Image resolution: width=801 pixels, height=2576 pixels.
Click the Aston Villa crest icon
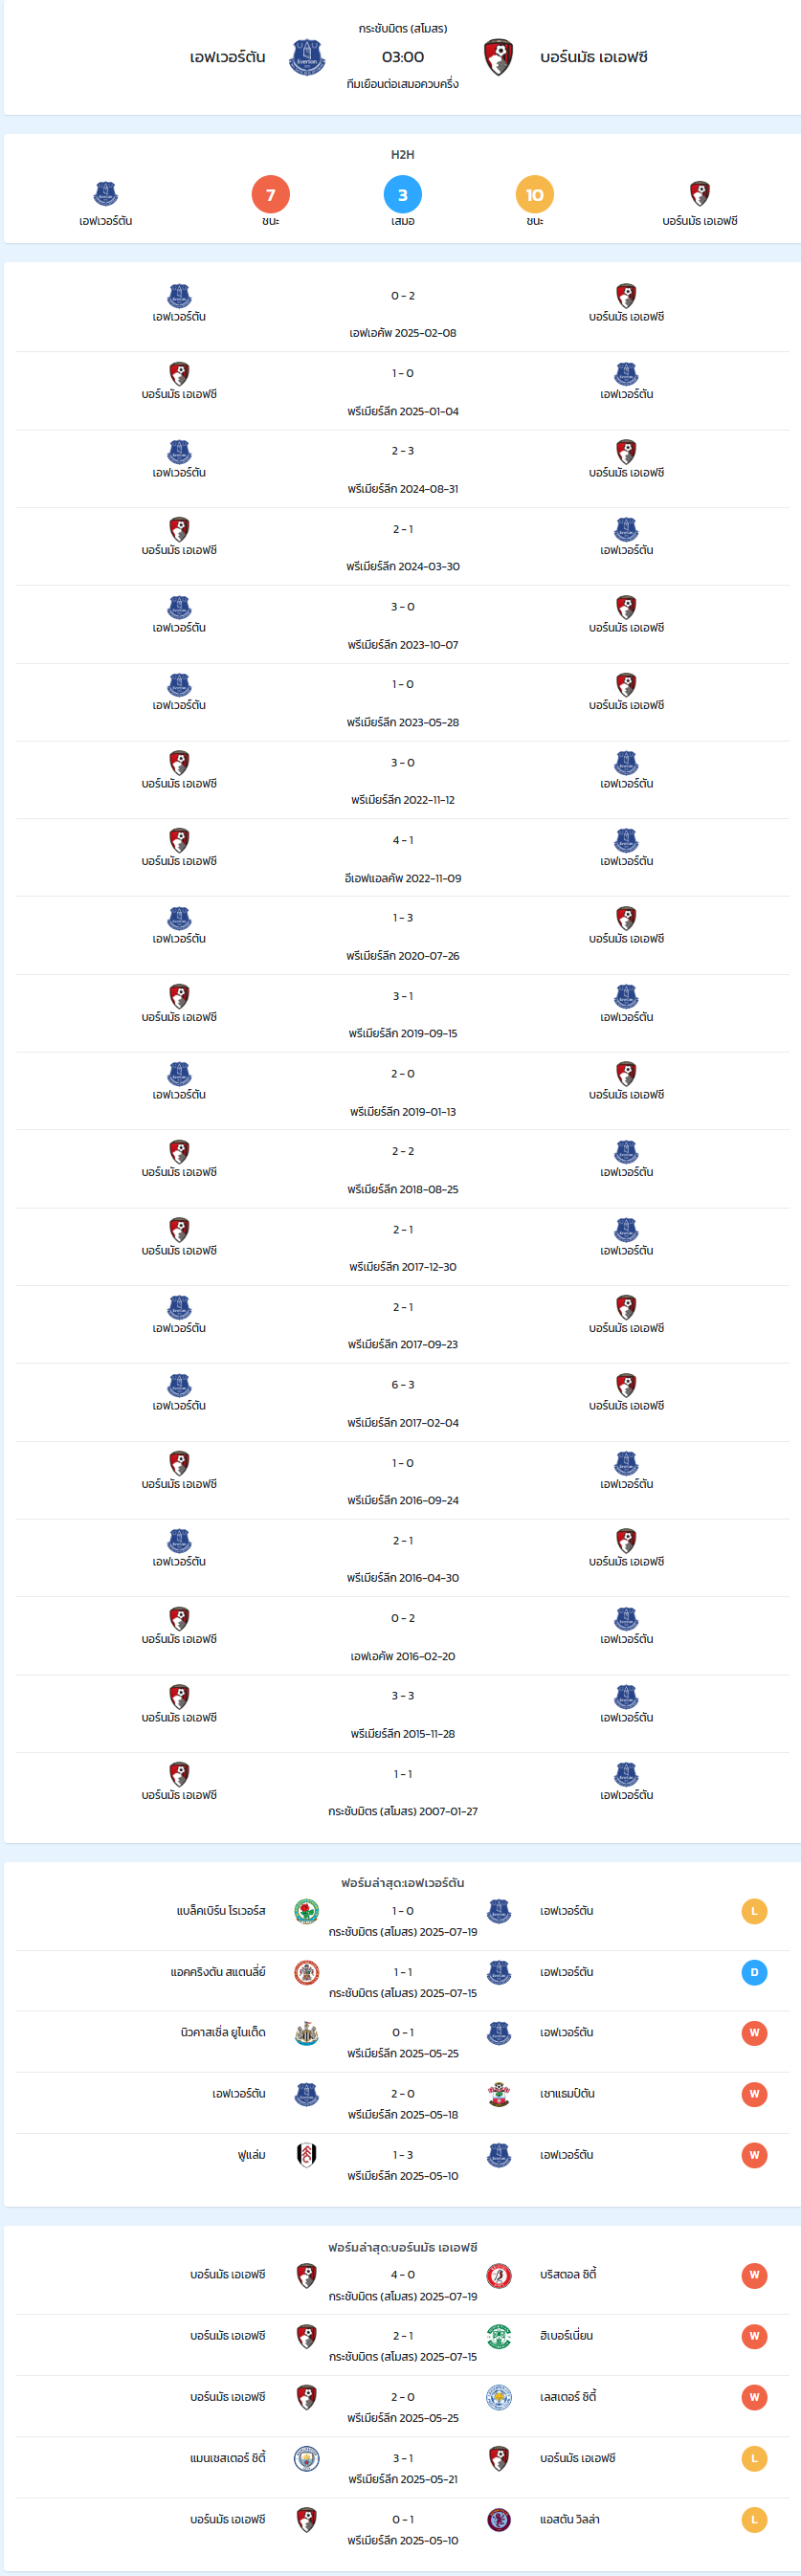coord(498,2520)
